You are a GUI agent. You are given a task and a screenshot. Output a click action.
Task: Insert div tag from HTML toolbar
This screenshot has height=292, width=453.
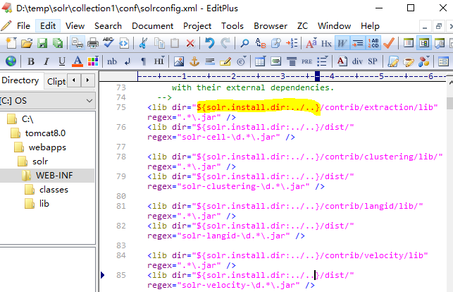[357, 61]
